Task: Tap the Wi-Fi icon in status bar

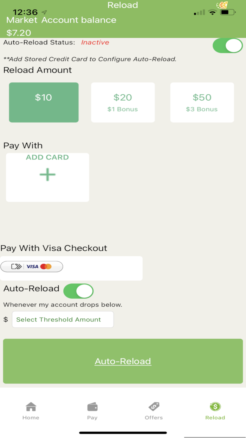Action: coord(212,12)
